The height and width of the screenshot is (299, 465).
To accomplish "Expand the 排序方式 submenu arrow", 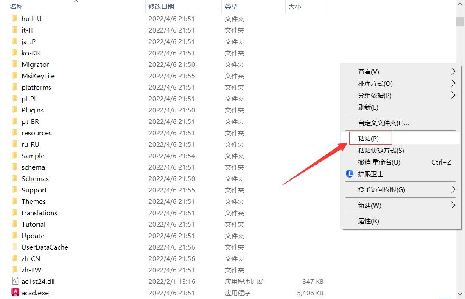I will point(453,83).
